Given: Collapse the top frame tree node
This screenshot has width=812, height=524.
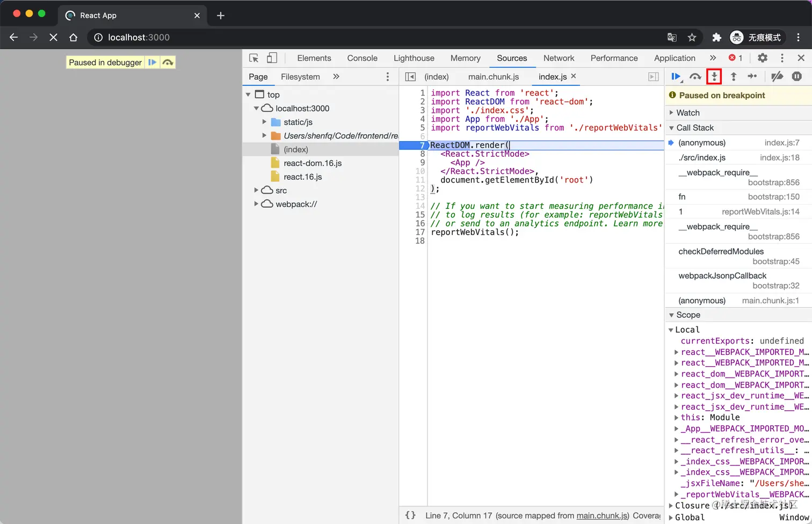Looking at the screenshot, I should [249, 94].
